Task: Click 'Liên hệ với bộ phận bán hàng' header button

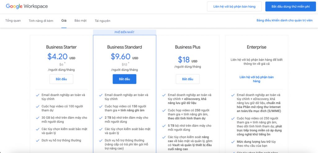Action: point(234,7)
